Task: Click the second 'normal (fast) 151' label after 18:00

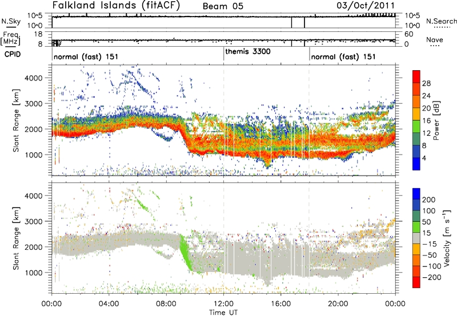Action: coord(343,56)
